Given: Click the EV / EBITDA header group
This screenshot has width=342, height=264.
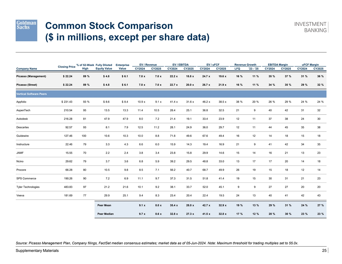Looking at the screenshot, I should pos(180,65).
